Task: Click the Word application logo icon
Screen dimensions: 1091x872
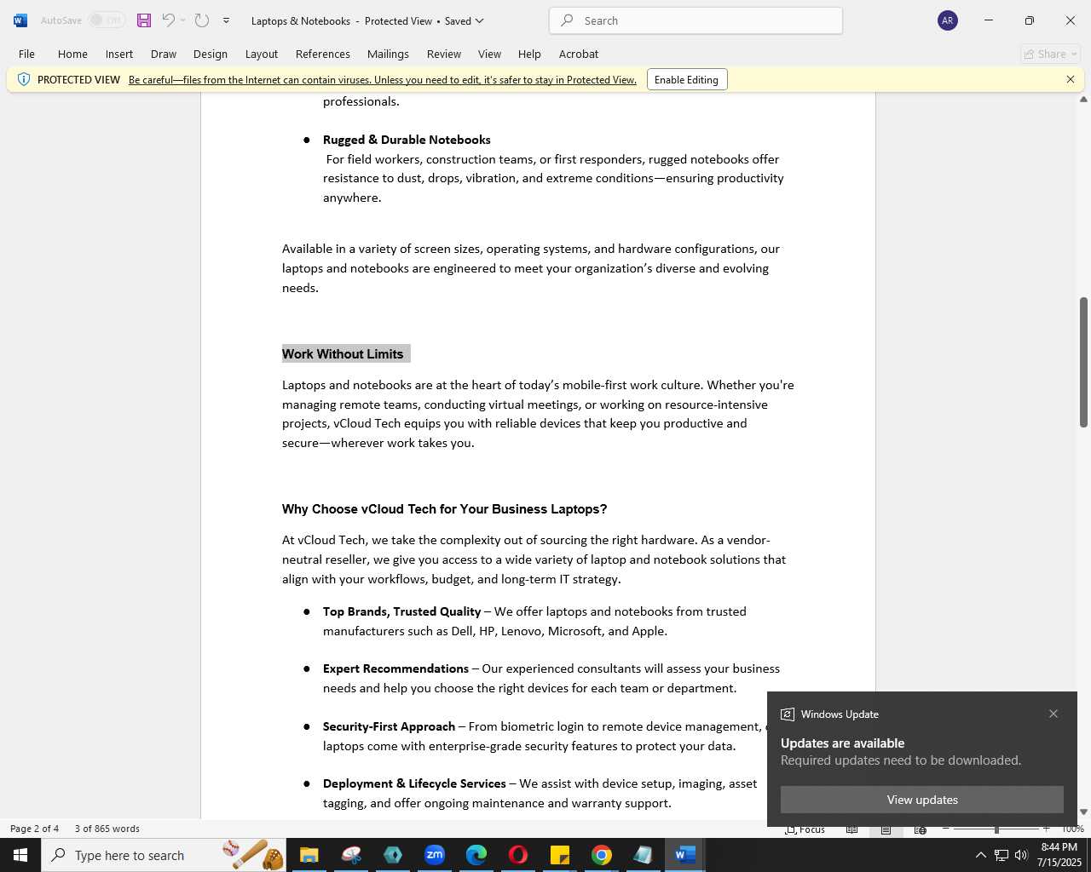Action: (x=20, y=20)
